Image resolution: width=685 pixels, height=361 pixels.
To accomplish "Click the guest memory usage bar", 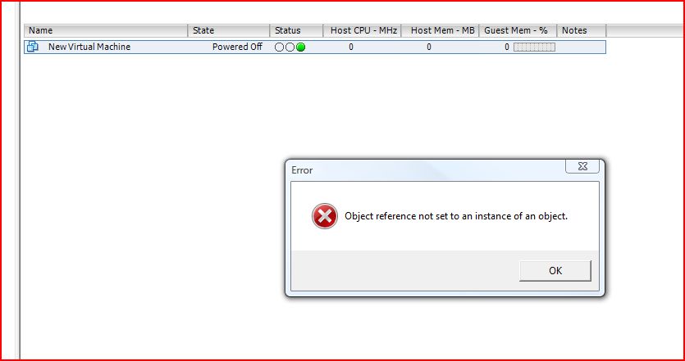I will pos(534,47).
